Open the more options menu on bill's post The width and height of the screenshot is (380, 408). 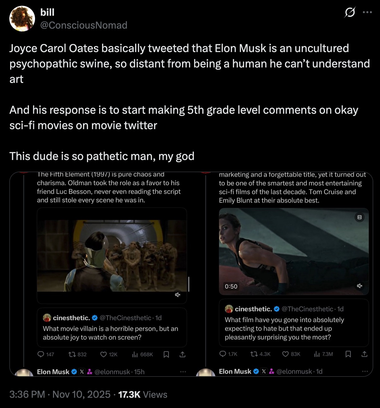(x=367, y=13)
